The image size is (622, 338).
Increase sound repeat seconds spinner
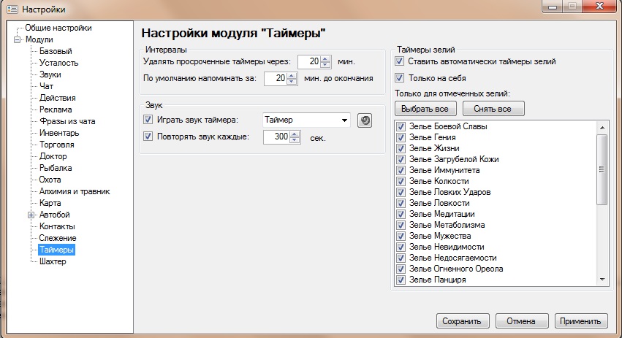pos(295,134)
